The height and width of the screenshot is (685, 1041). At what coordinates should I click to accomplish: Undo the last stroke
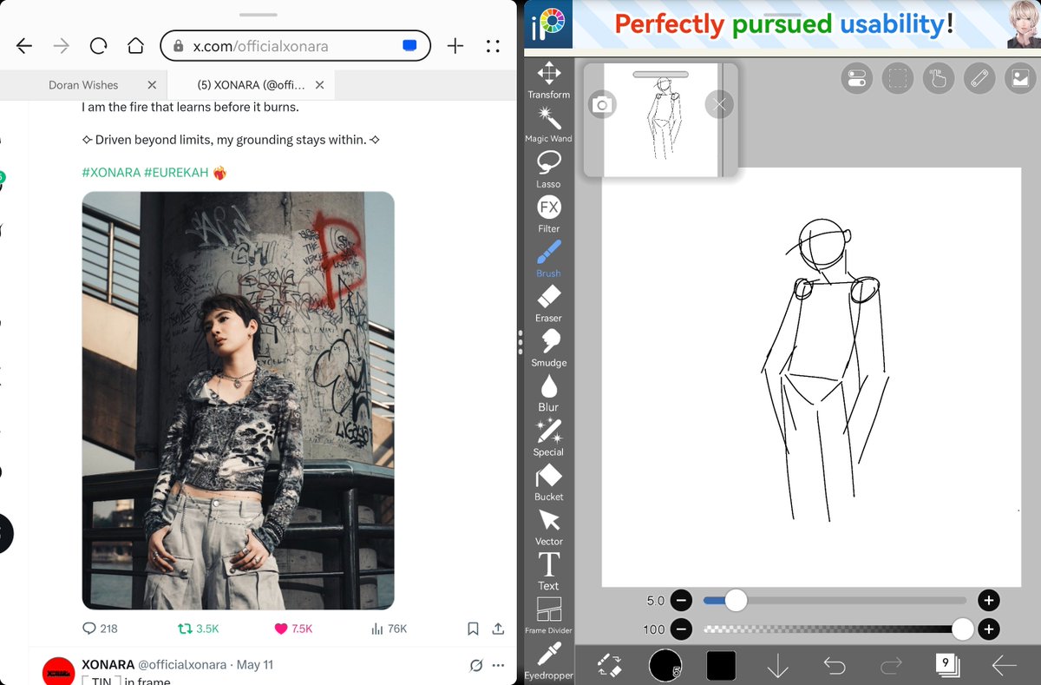[x=834, y=665]
